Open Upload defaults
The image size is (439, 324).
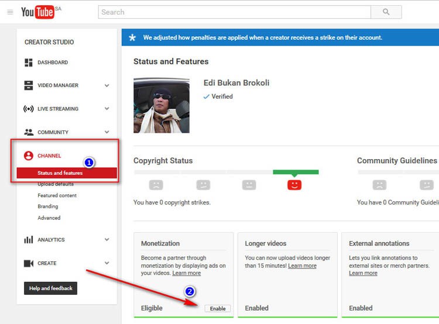(56, 184)
